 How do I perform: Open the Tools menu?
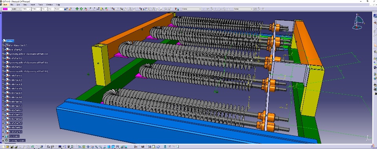[40, 5]
